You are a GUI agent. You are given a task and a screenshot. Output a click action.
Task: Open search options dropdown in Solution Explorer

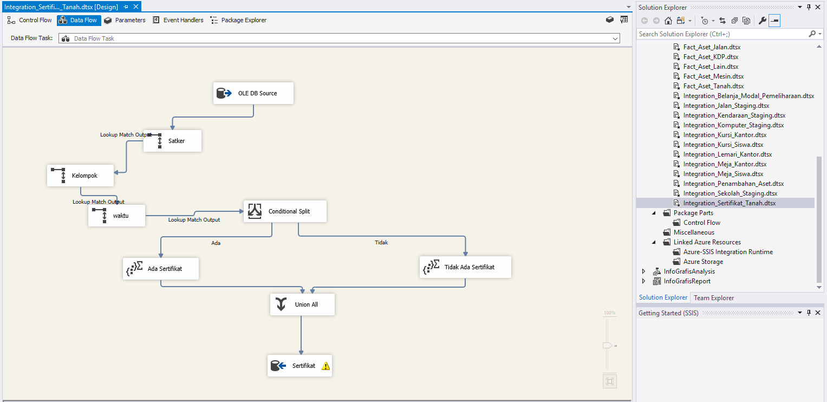[819, 34]
